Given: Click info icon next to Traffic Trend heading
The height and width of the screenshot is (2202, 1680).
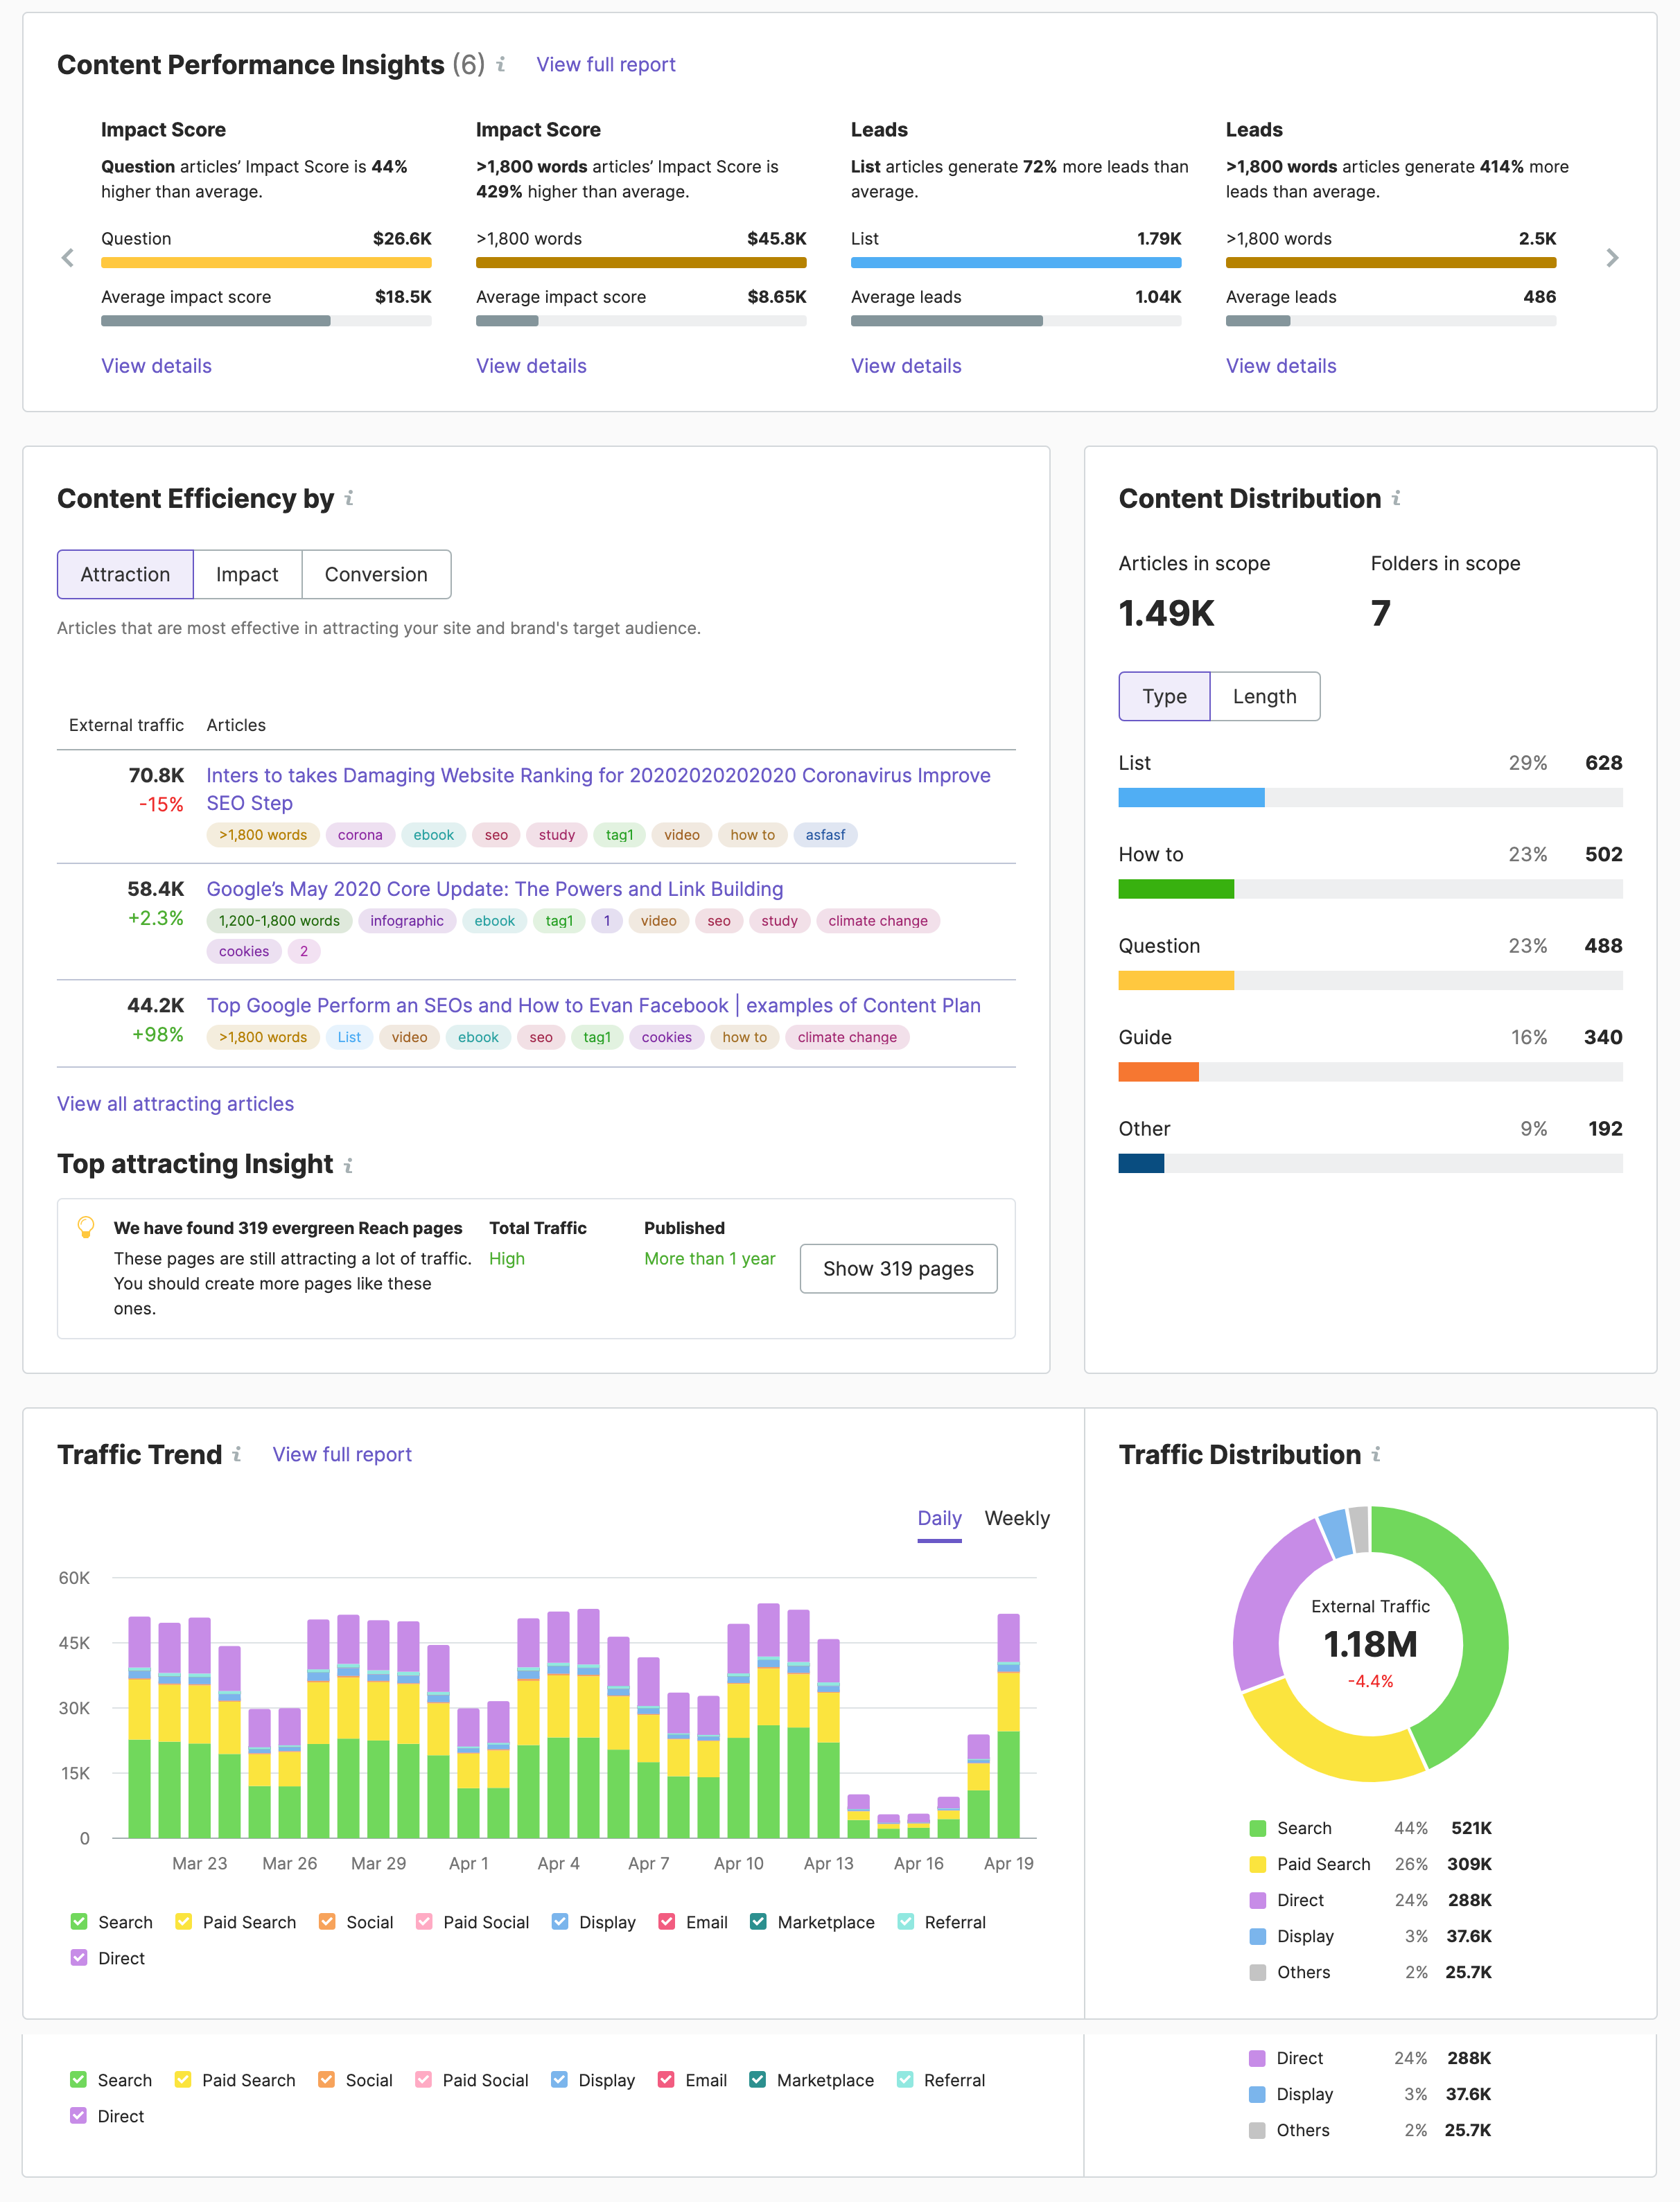Looking at the screenshot, I should pyautogui.click(x=237, y=1454).
